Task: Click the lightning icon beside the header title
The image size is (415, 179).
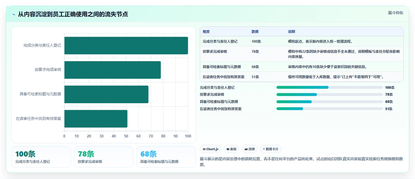Action: (14, 14)
